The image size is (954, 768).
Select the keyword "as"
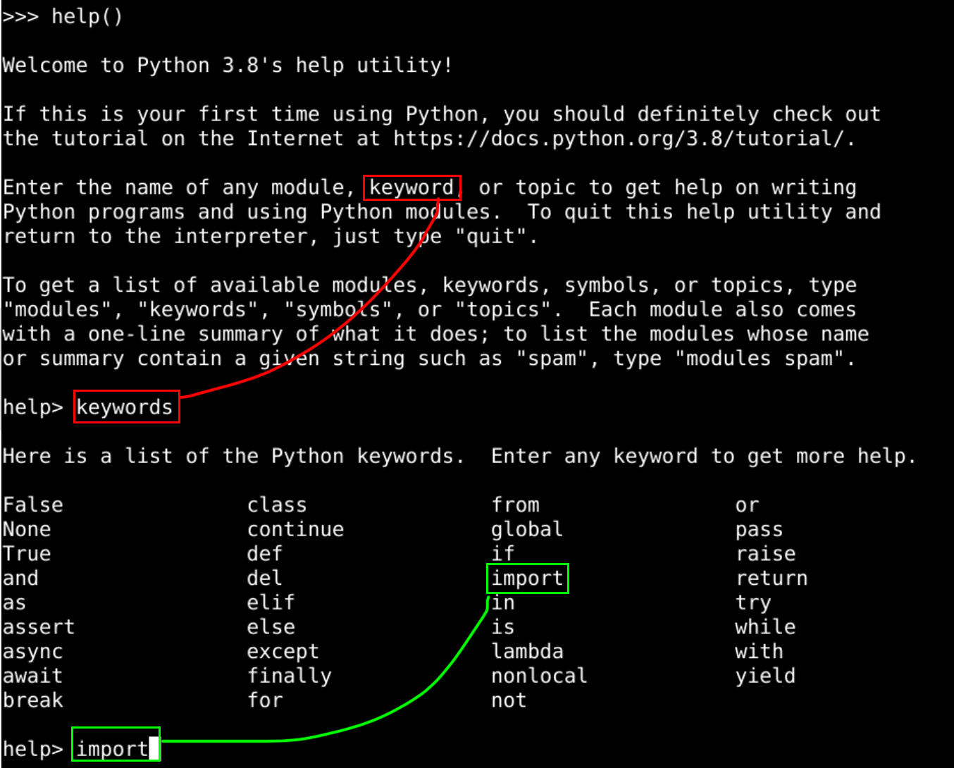click(15, 603)
